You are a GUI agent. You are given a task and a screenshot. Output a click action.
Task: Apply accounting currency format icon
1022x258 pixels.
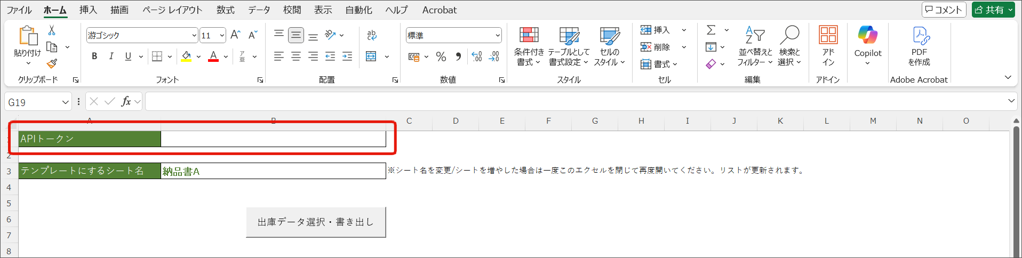414,57
